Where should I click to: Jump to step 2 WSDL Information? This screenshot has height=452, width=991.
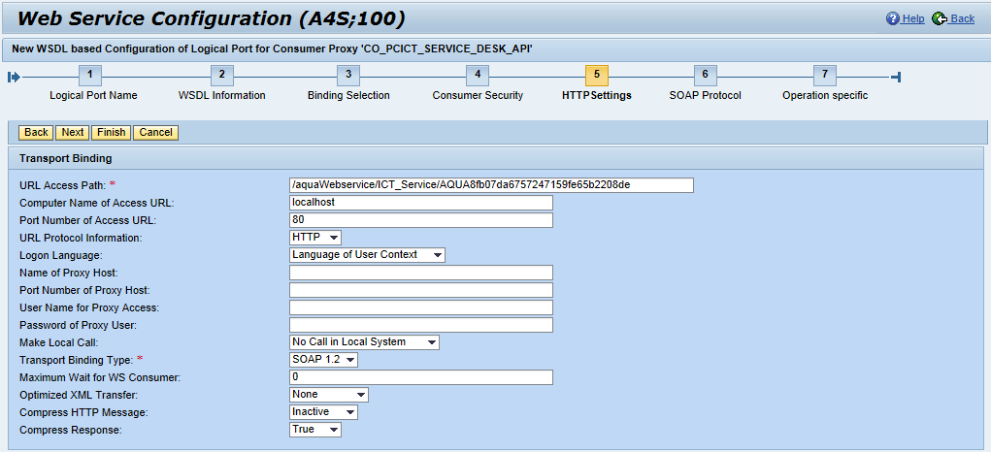coord(221,76)
